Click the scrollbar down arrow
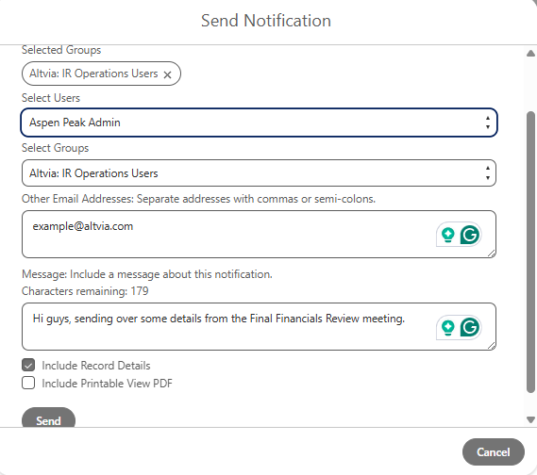Image resolution: width=537 pixels, height=475 pixels. (530, 419)
